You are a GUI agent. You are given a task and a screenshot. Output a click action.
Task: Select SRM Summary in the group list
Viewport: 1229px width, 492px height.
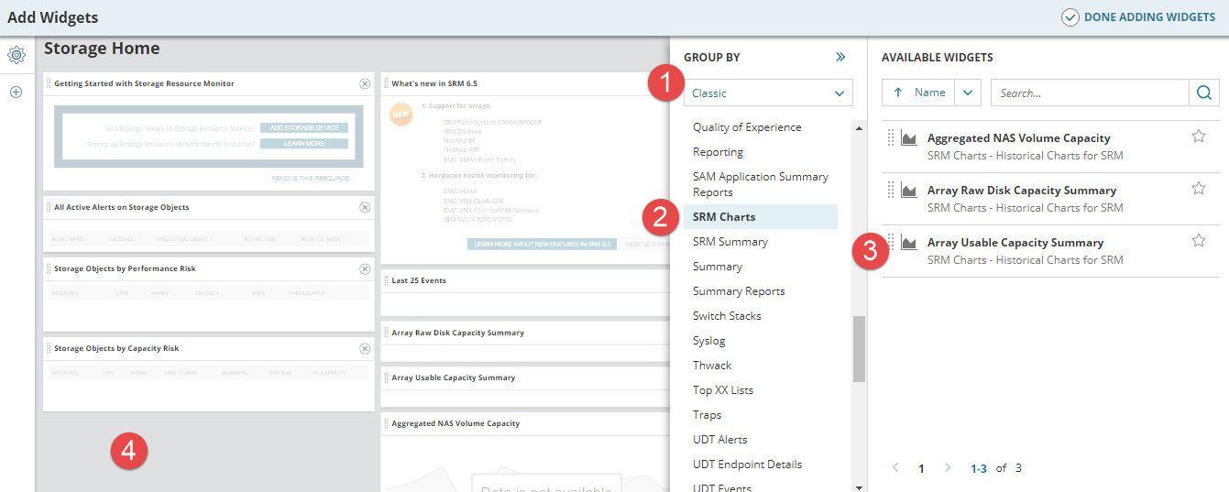click(x=730, y=242)
